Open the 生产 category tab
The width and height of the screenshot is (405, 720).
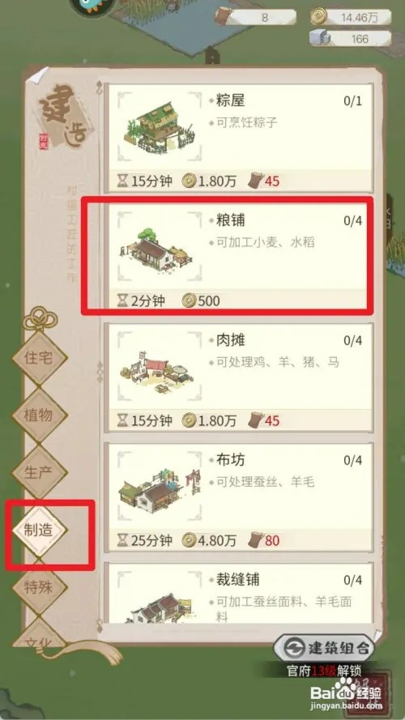[x=39, y=473]
